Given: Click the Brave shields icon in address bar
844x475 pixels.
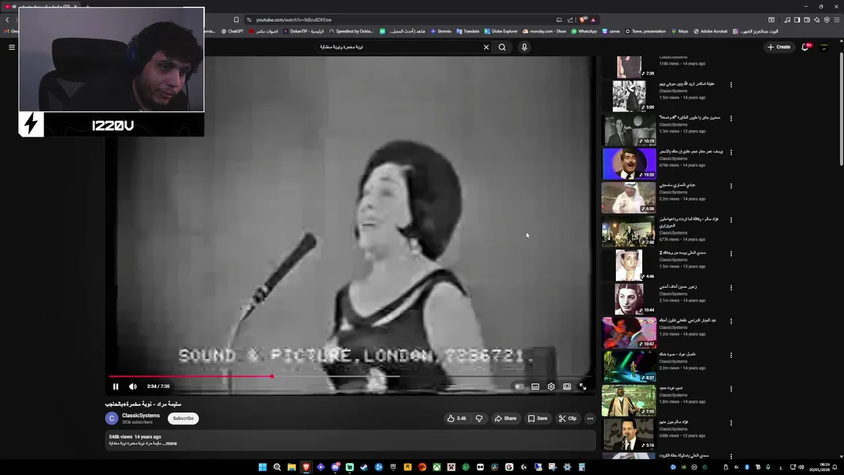Looking at the screenshot, I should pos(583,20).
